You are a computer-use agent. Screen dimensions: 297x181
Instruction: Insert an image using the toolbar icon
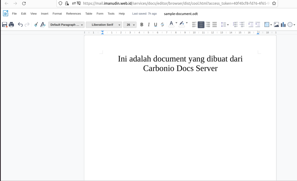(277, 24)
